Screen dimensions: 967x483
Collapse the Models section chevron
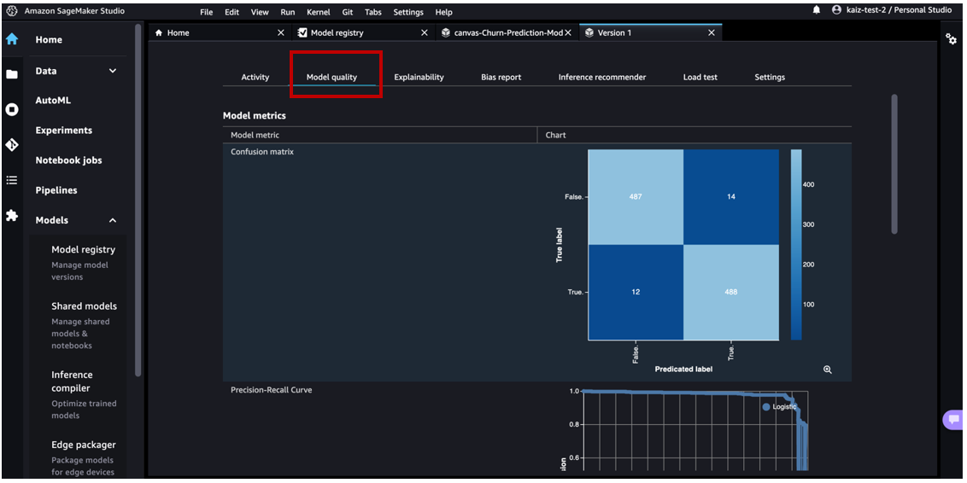(x=113, y=220)
